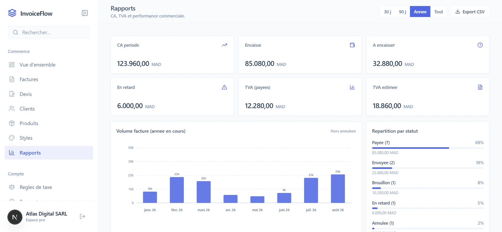
Task: Click the févr. 26 bar in chart
Action: (x=177, y=190)
